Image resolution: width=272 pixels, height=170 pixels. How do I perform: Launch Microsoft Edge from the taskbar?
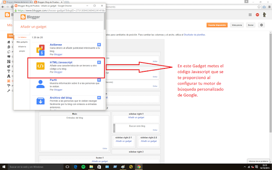[76, 167]
